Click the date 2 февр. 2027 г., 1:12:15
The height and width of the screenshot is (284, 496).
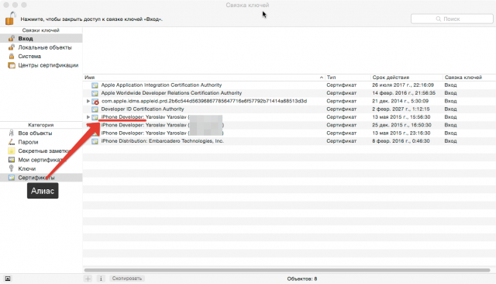click(401, 109)
